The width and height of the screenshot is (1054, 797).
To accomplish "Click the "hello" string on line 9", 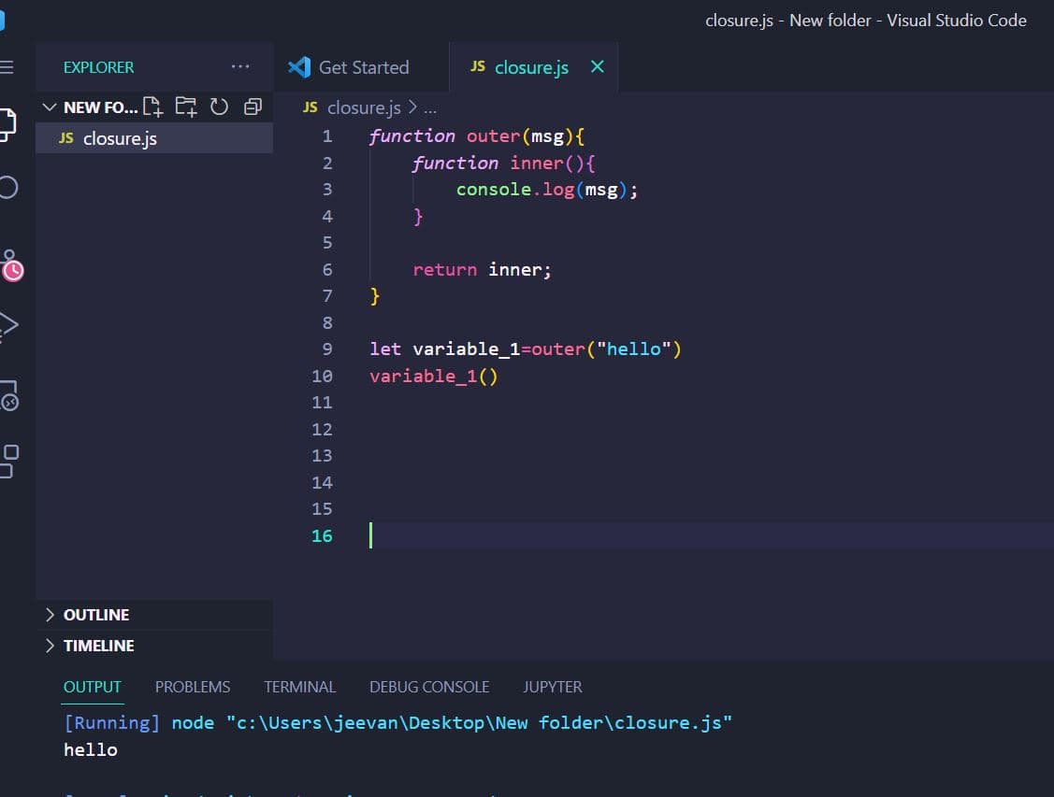I will click(634, 349).
